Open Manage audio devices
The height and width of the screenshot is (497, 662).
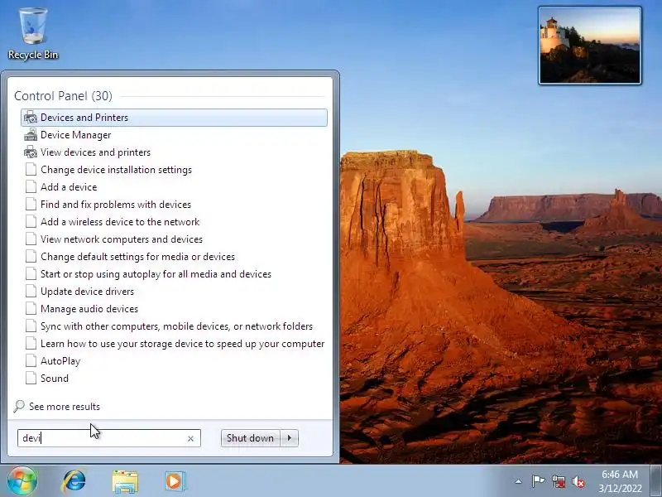point(174,308)
